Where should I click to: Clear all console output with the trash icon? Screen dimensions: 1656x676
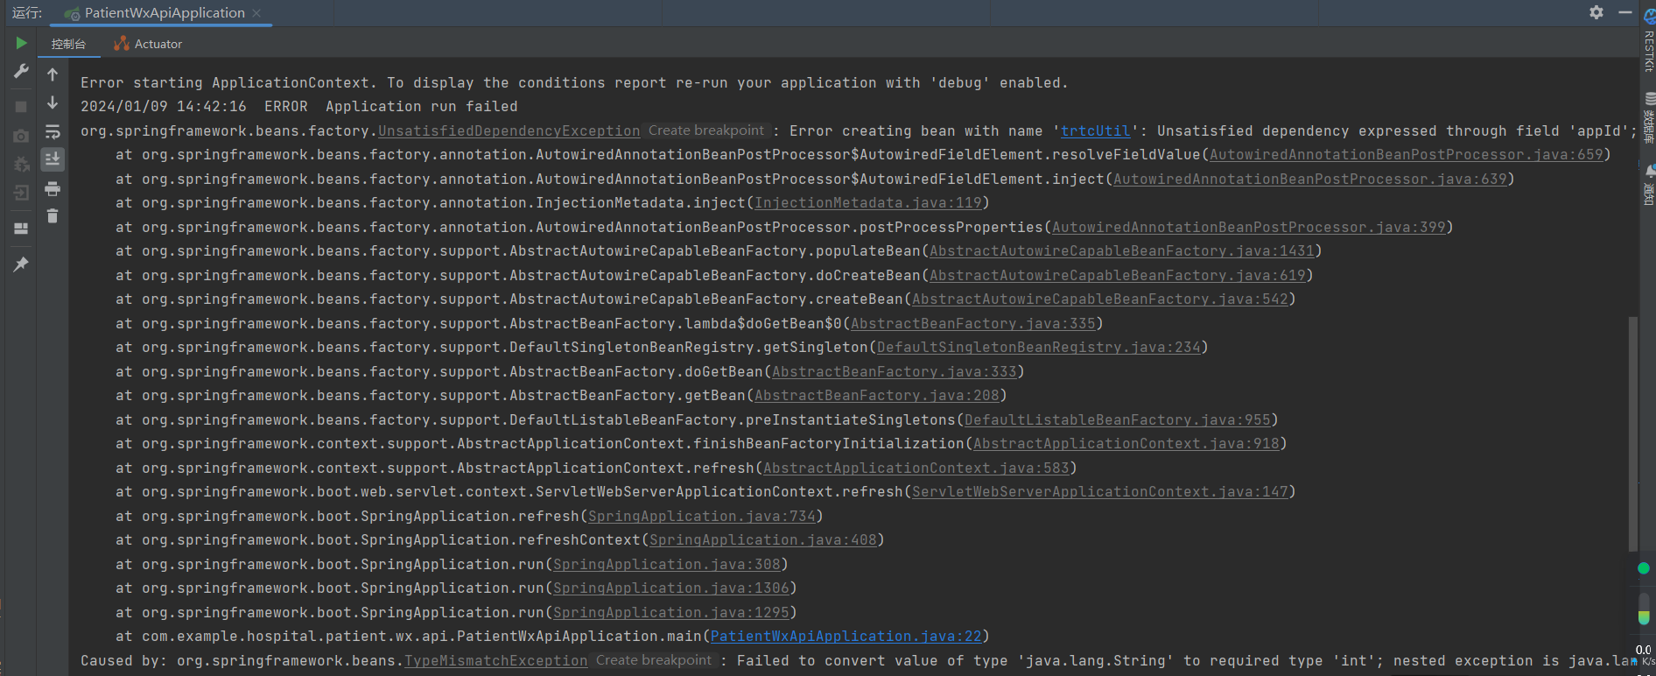[53, 215]
